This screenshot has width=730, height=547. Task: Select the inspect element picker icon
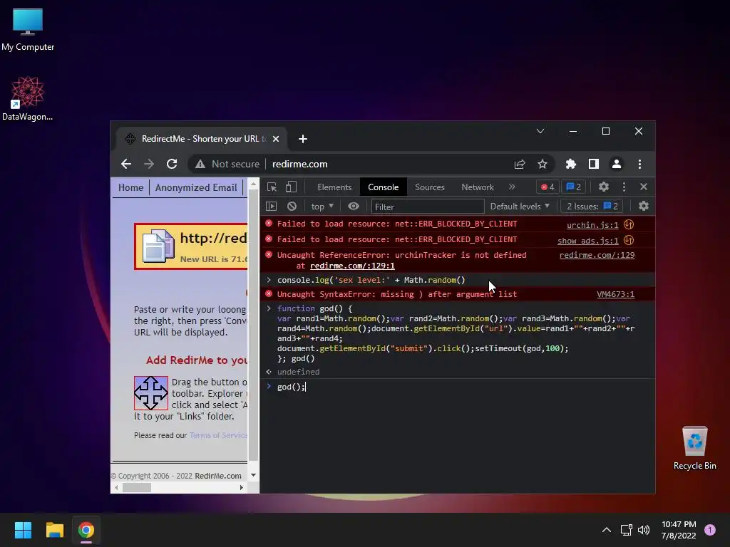click(x=272, y=187)
